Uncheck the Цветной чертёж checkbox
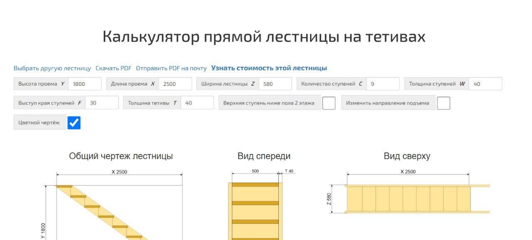Image resolution: width=532 pixels, height=240 pixels. 74,122
